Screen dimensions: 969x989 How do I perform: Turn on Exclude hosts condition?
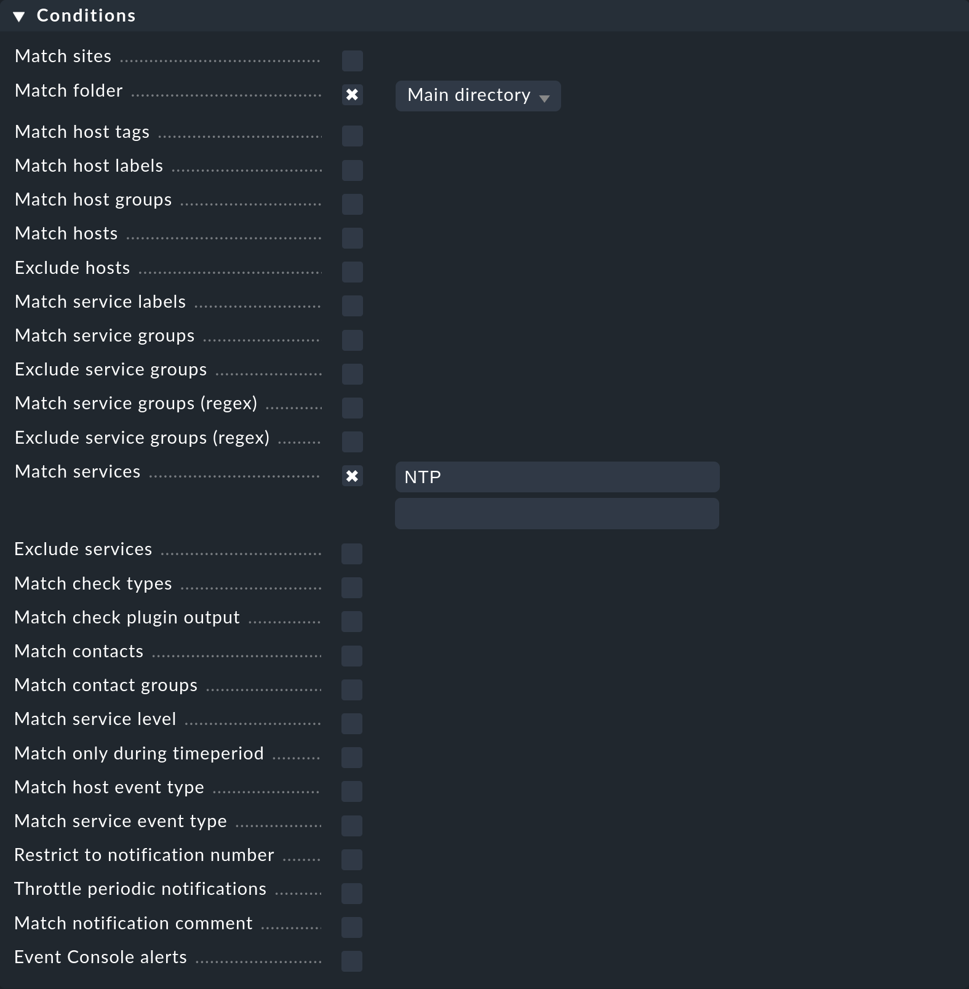(x=352, y=271)
